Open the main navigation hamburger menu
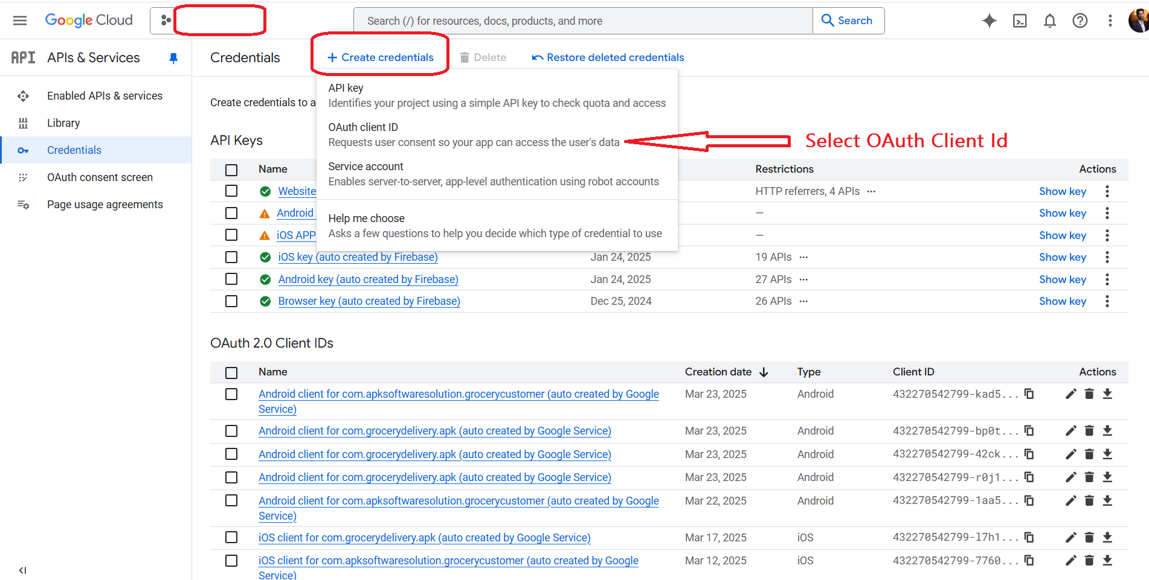The width and height of the screenshot is (1149, 580). tap(20, 21)
